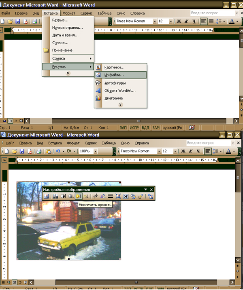Open font size dropdown in open-menu window
The width and height of the screenshot is (243, 290).
tap(171, 21)
